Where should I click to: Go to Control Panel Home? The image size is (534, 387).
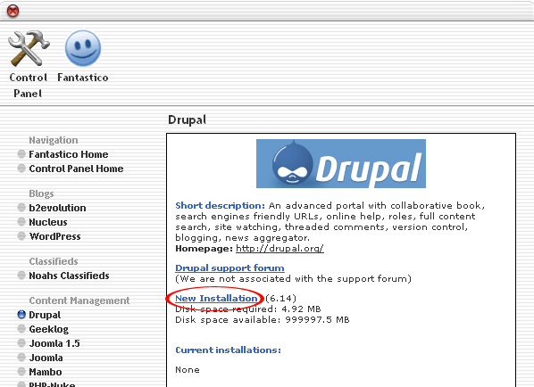(x=76, y=169)
